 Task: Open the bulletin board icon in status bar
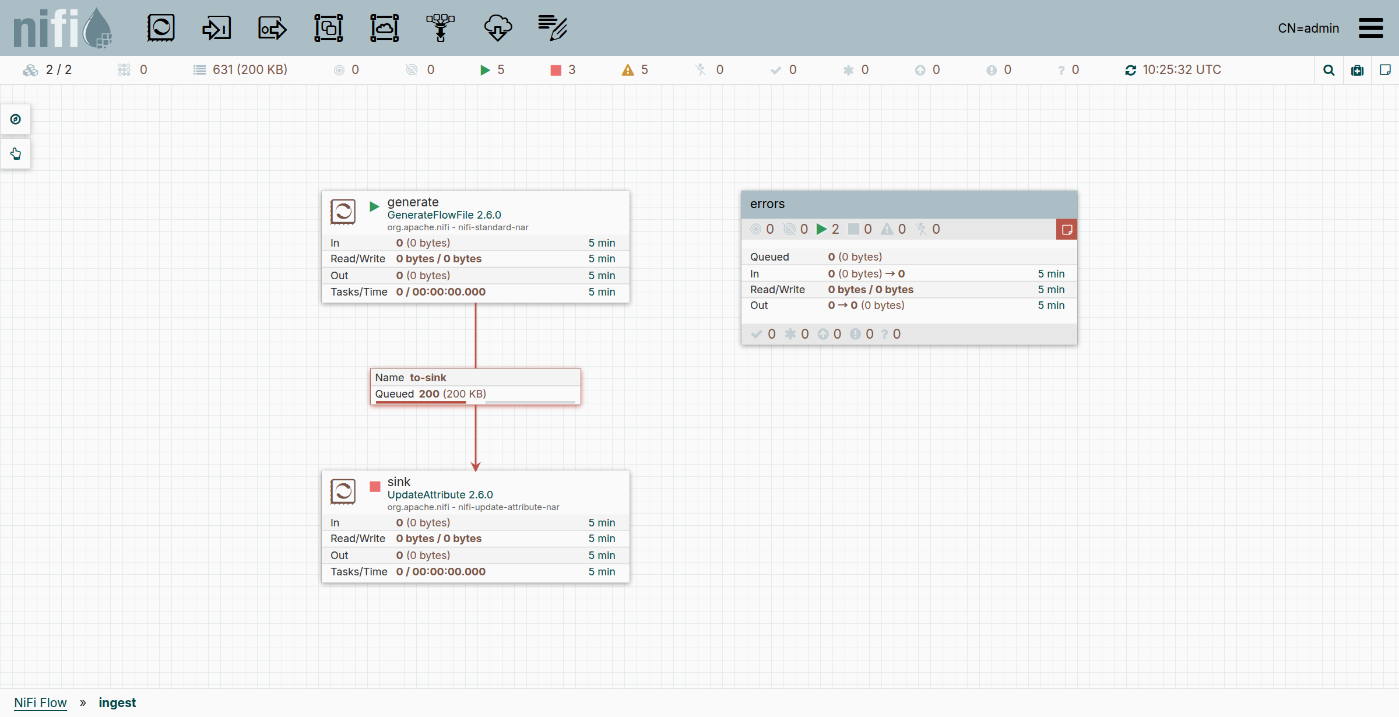coord(1358,70)
